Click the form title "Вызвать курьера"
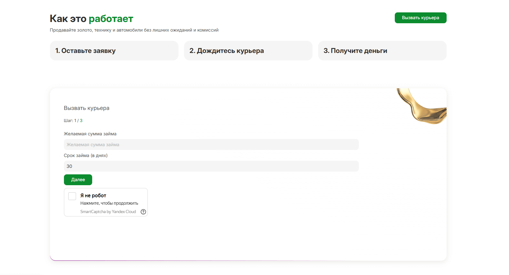This screenshot has height=275, width=509. 87,108
